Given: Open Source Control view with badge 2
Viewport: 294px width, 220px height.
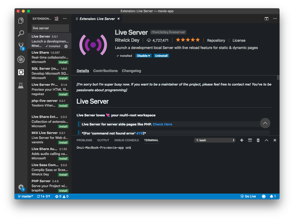Looking at the screenshot, I should [21, 46].
